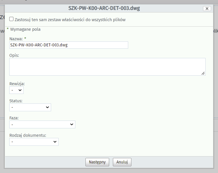Image resolution: width=218 pixels, height=173 pixels.
Task: Select the 'Rewizja:' label
Action: coord(17,84)
